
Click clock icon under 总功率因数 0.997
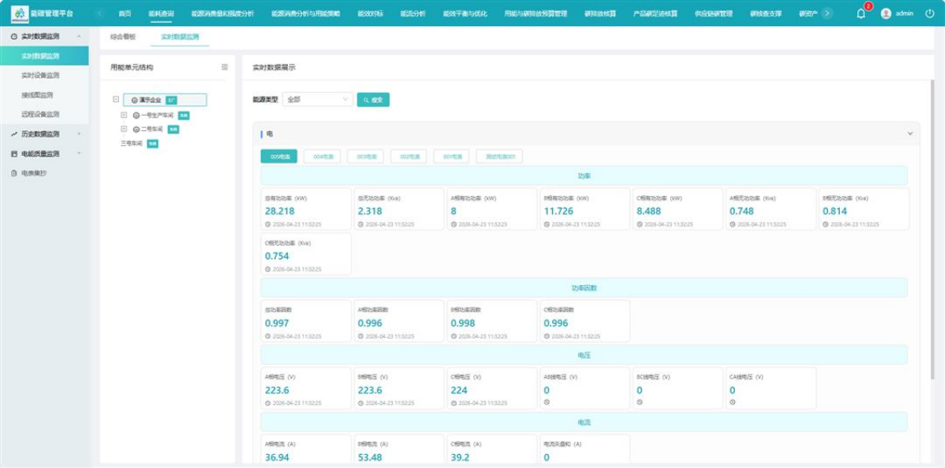click(x=267, y=336)
